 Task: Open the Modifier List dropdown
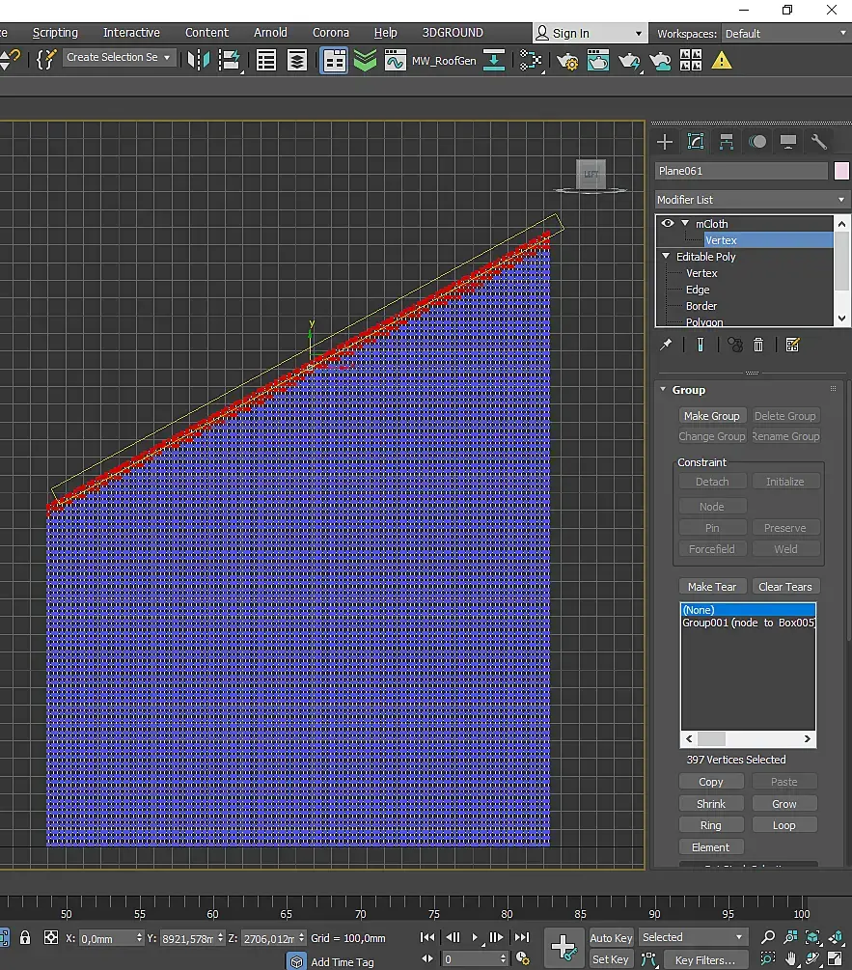click(x=751, y=200)
